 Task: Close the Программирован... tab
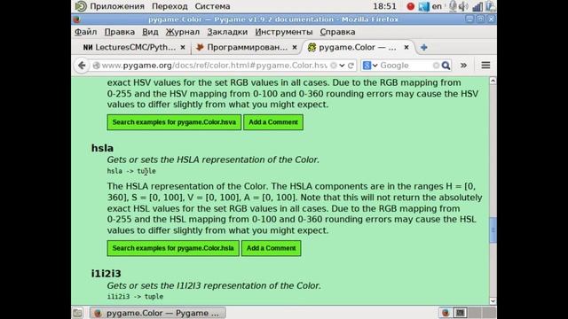point(295,47)
